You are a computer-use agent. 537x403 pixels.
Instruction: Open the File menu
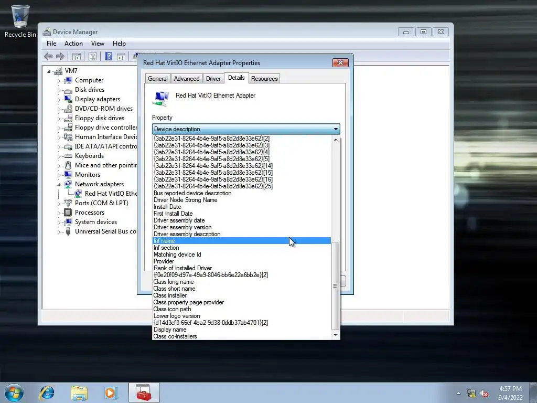pos(51,44)
